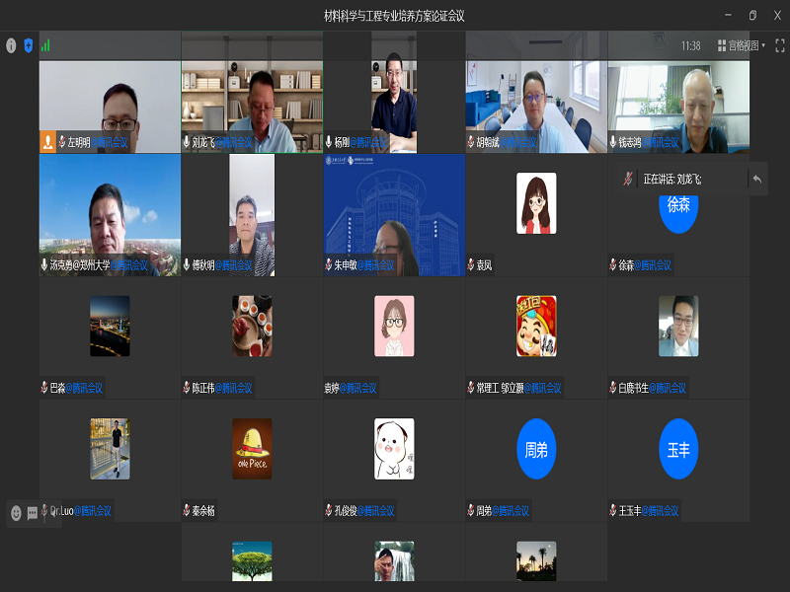Click the muted mic icon beside 孔俊俊

329,510
